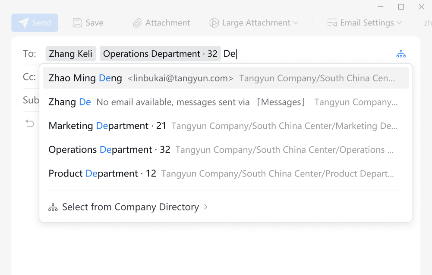Save the email draft
The width and height of the screenshot is (432, 275).
88,23
